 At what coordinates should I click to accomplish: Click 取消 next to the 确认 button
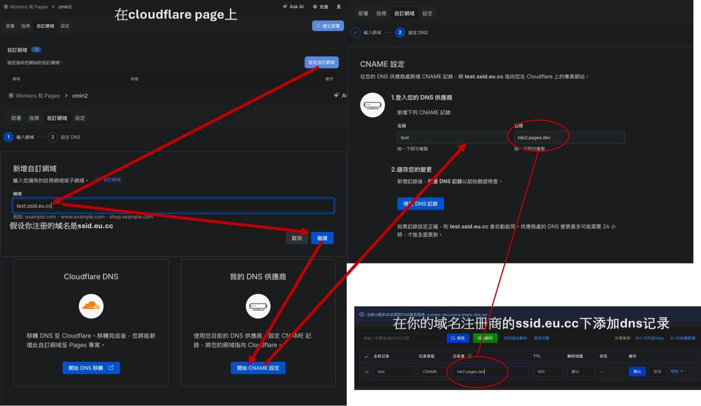(658, 371)
